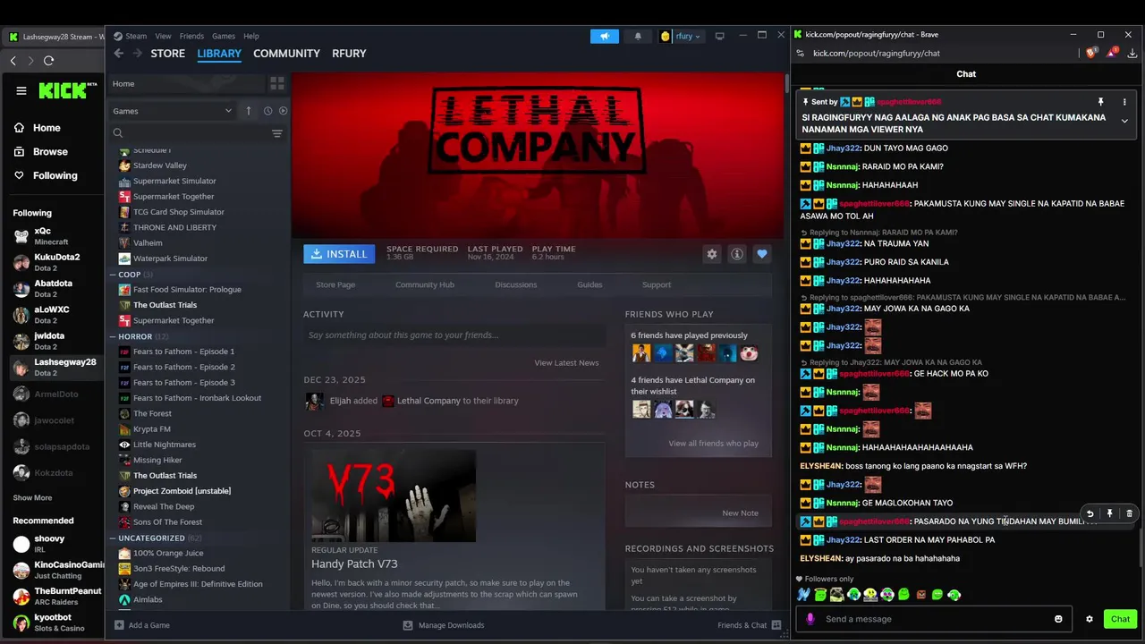Image resolution: width=1145 pixels, height=644 pixels.
Task: Click the INSTALL button
Action: 339,254
